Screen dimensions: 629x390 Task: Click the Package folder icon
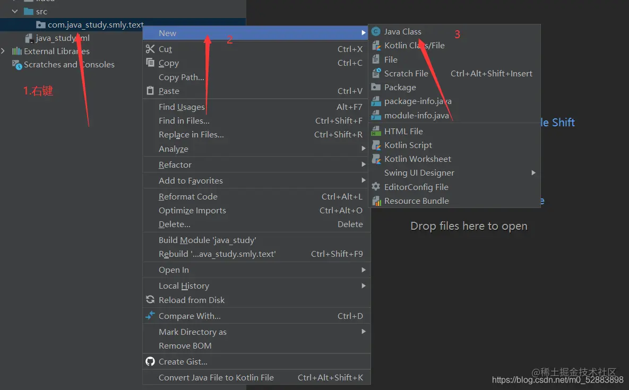point(376,87)
